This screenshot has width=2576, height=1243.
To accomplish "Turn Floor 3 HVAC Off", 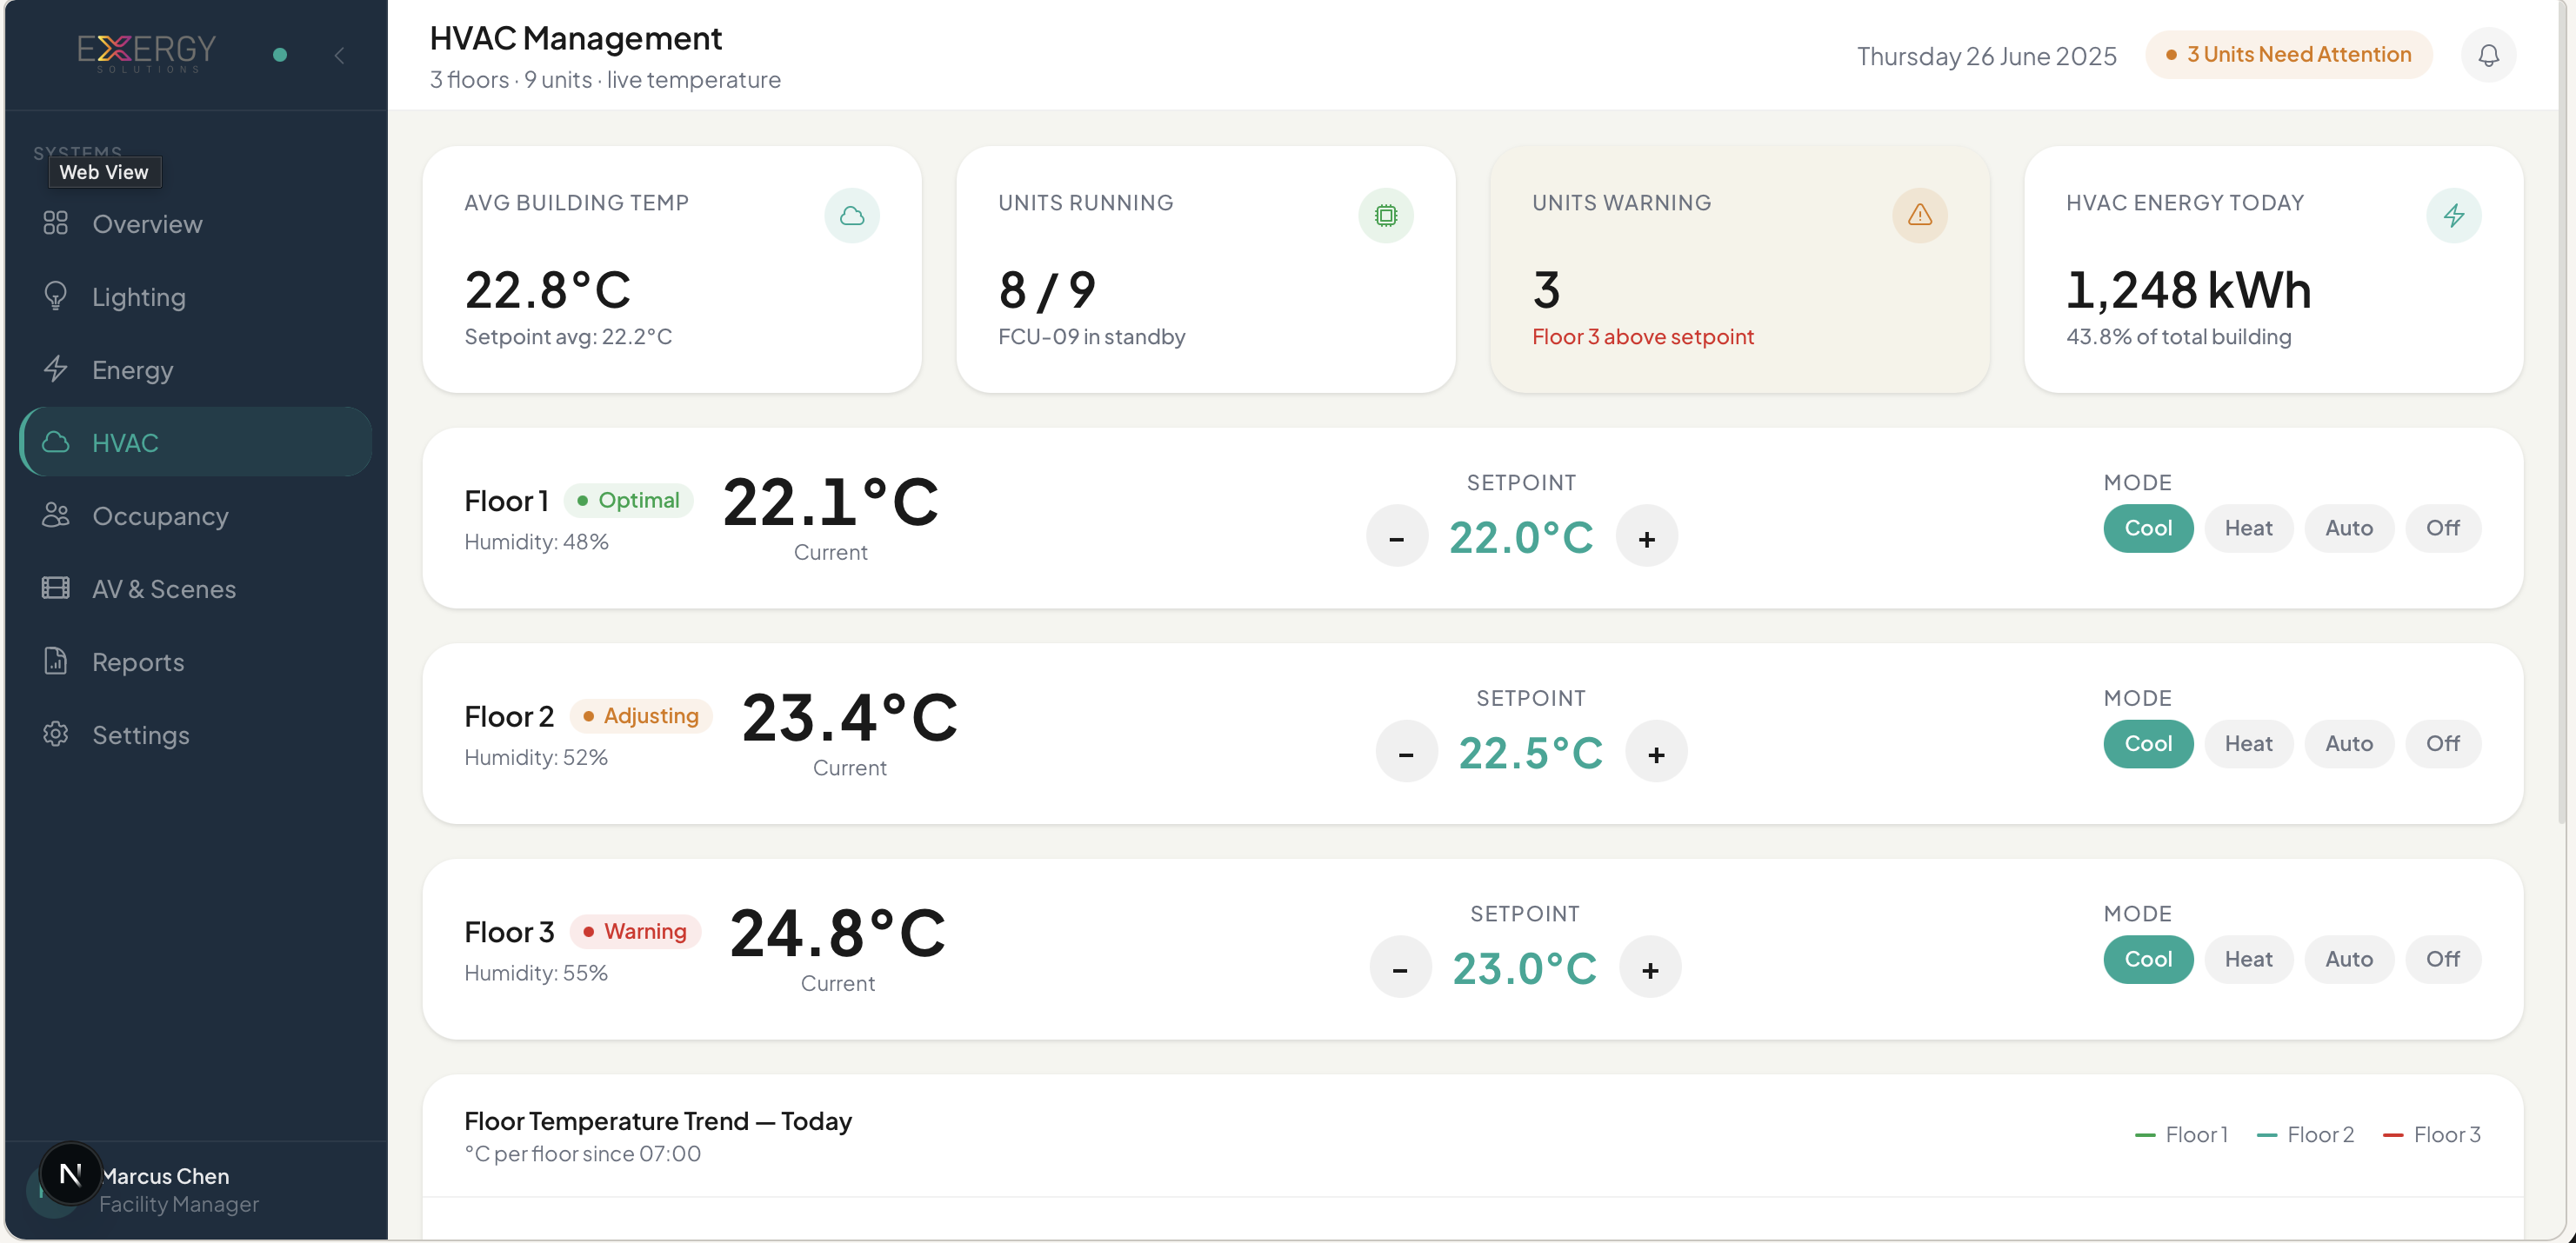I will coord(2443,960).
